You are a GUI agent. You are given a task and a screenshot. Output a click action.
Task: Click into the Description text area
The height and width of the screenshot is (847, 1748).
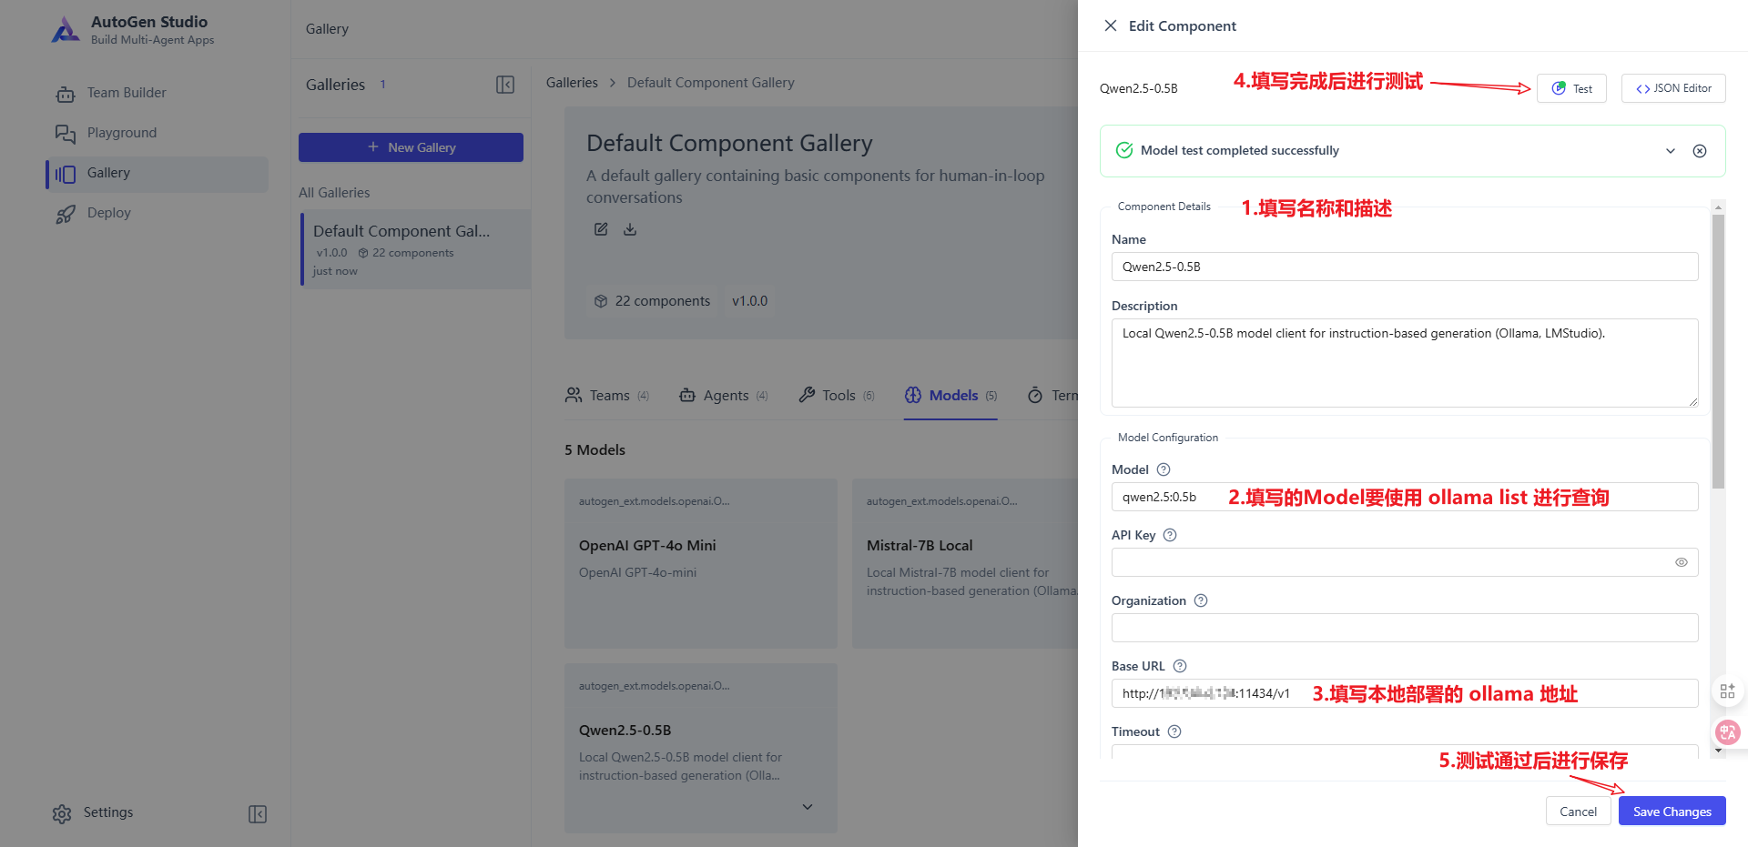tap(1405, 362)
